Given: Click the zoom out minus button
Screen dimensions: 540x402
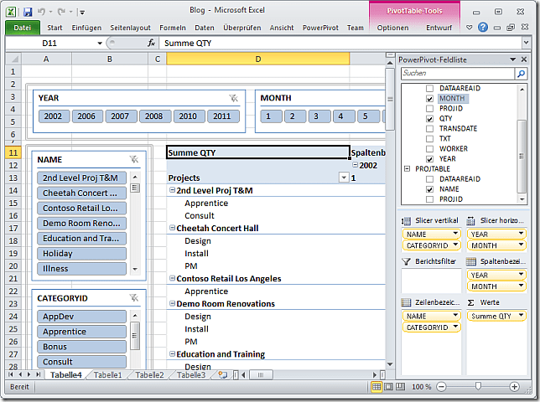Looking at the screenshot, I should coord(441,387).
